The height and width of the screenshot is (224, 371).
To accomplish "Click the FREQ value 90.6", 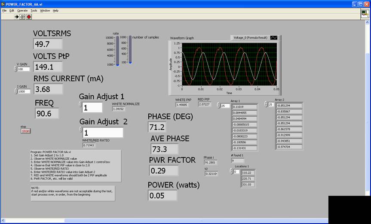I will pyautogui.click(x=47, y=113).
